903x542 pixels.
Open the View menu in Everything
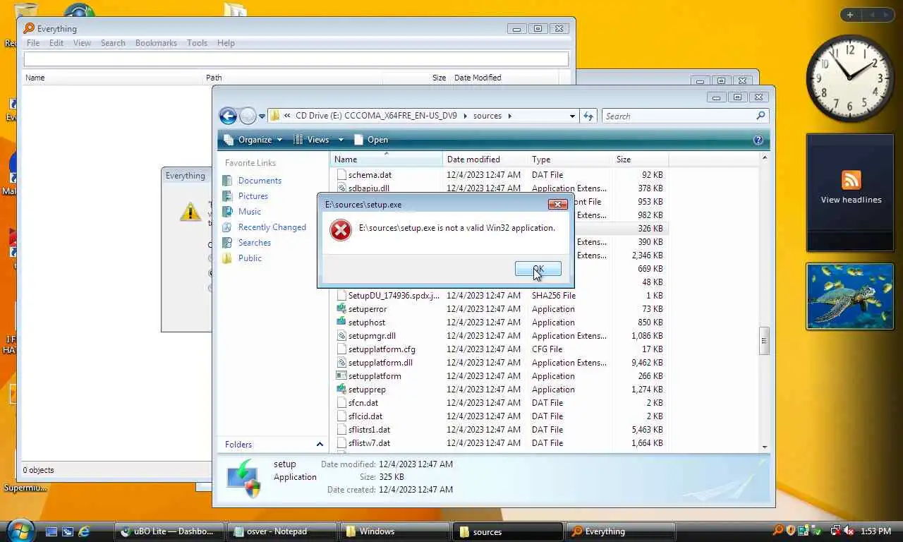click(82, 43)
